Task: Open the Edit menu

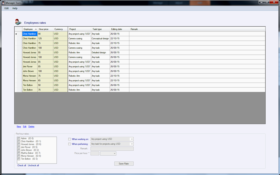Action: pyautogui.click(x=7, y=8)
